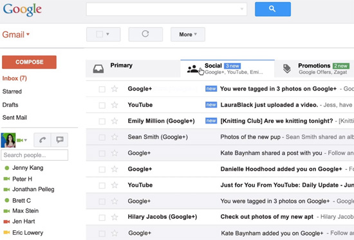Open the Sent Mail folder
Screen dimensions: 354x240
[x=15, y=117]
